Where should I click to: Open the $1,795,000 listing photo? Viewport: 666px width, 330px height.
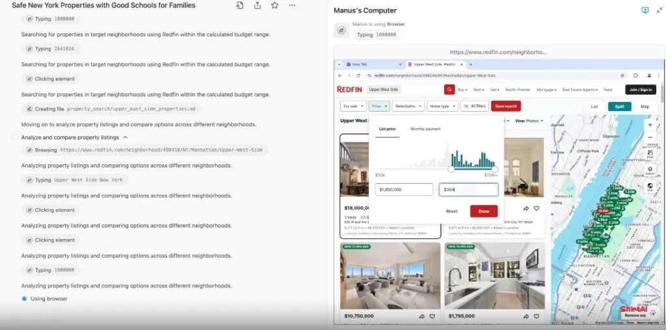[494, 275]
